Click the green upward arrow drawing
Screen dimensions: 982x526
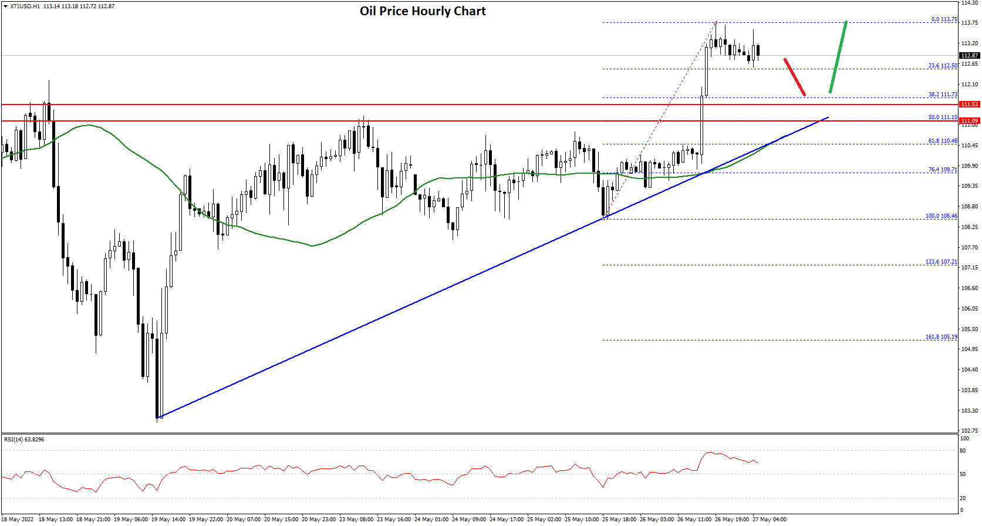click(x=838, y=57)
